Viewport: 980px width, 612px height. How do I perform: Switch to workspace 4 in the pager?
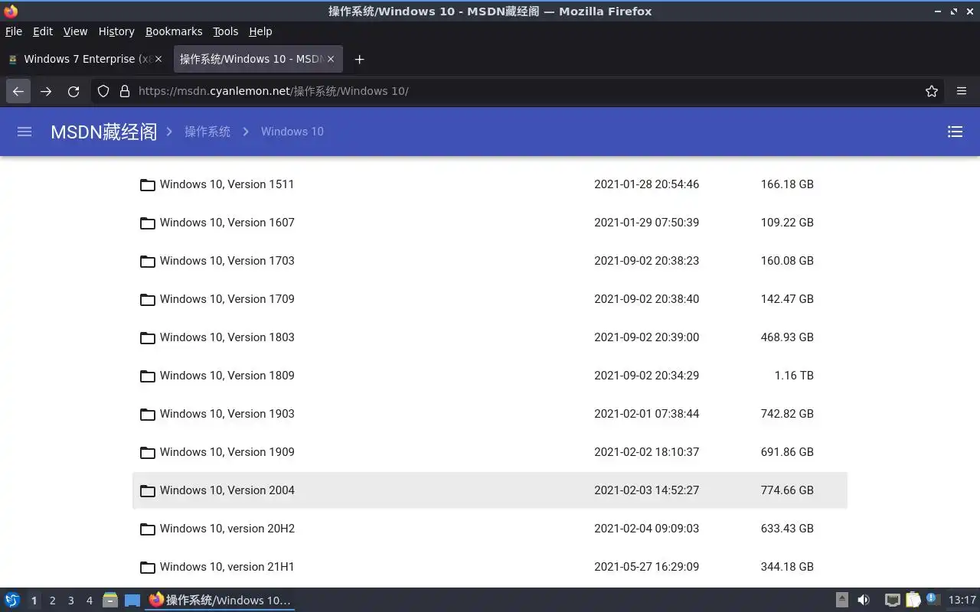89,601
